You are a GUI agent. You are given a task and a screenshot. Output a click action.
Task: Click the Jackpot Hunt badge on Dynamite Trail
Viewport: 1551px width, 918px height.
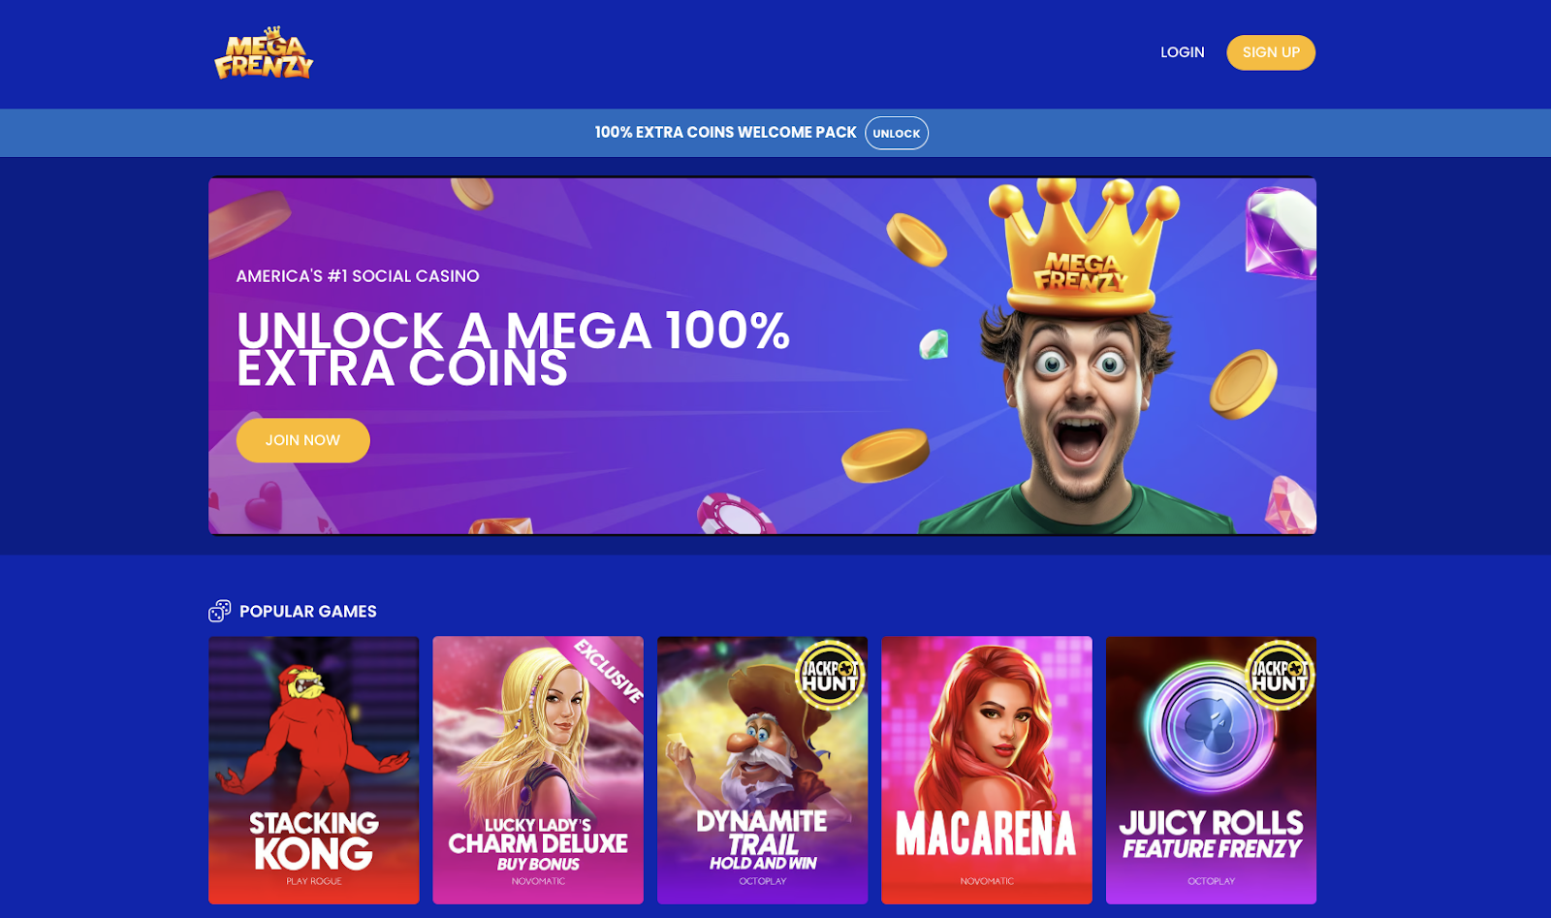pyautogui.click(x=830, y=675)
